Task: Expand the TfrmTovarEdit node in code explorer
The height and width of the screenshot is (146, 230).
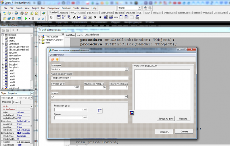Action: [40, 37]
